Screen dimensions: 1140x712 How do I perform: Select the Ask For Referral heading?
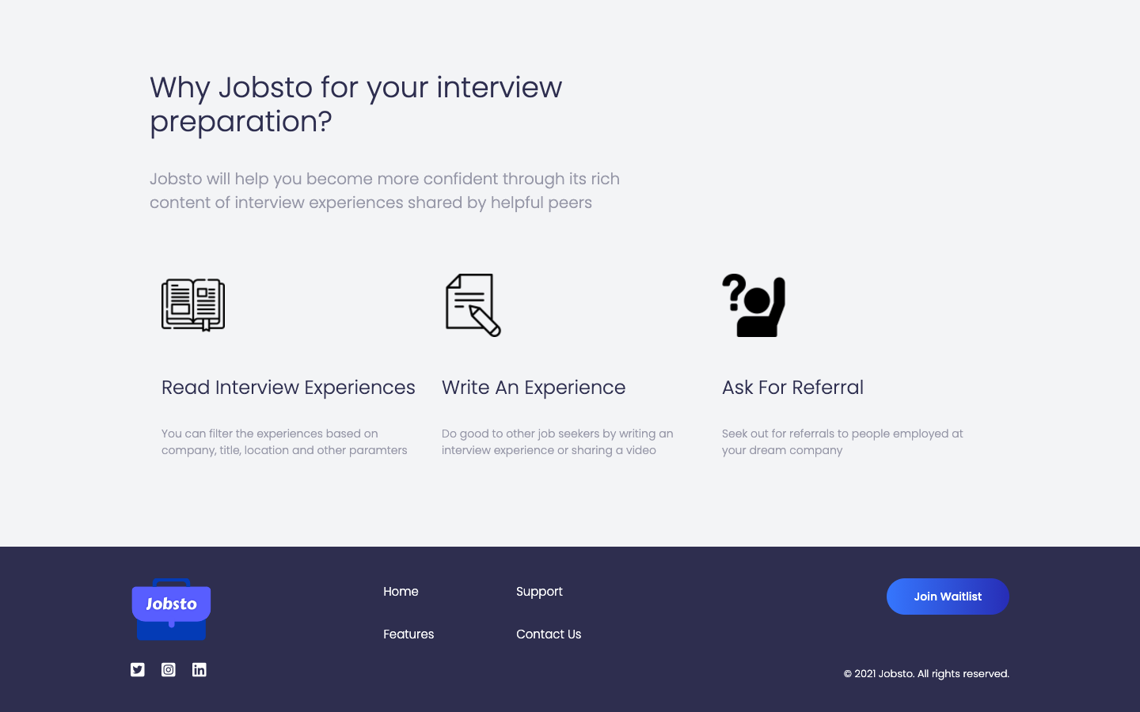point(792,388)
